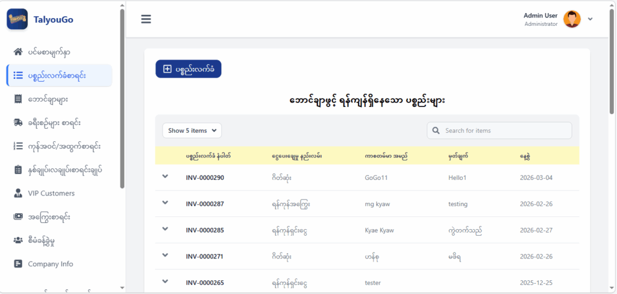Click the receipt icon in sidebar
Screen dimensions: 617x294
pos(18,99)
